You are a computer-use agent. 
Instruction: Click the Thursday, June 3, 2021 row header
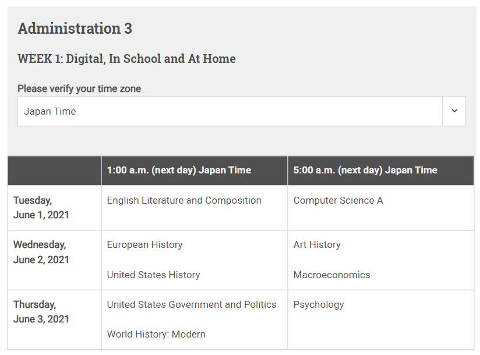tap(41, 311)
